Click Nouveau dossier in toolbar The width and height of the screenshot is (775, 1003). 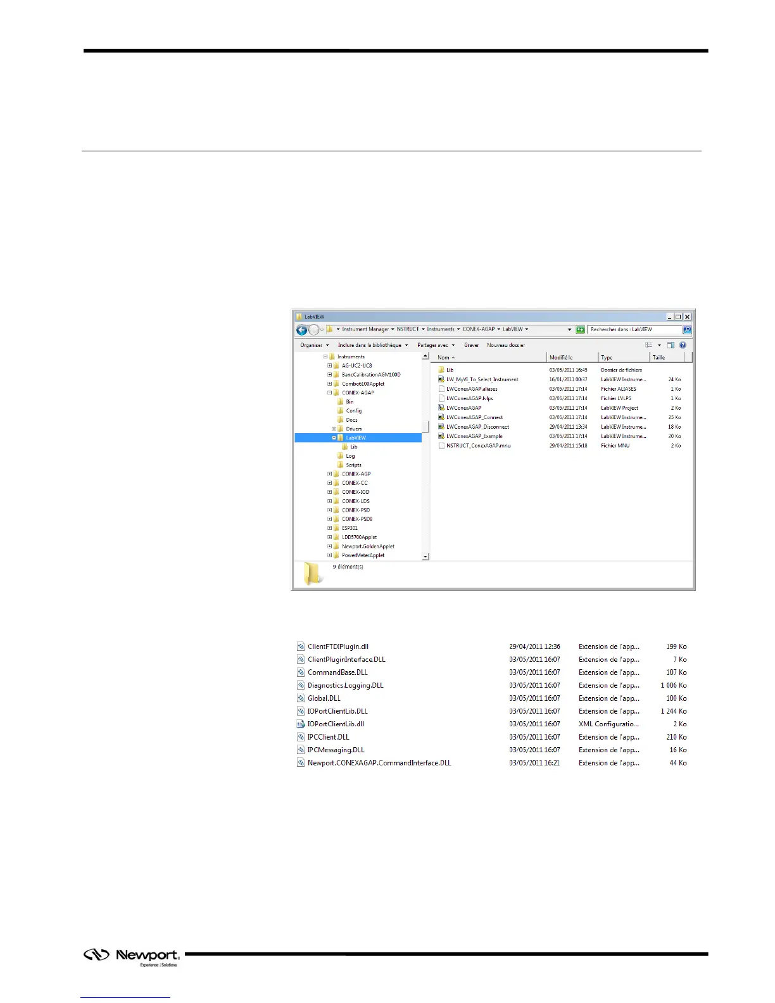coord(506,345)
